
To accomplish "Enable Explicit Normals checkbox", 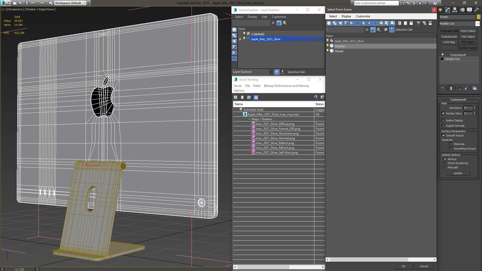I will point(443,126).
